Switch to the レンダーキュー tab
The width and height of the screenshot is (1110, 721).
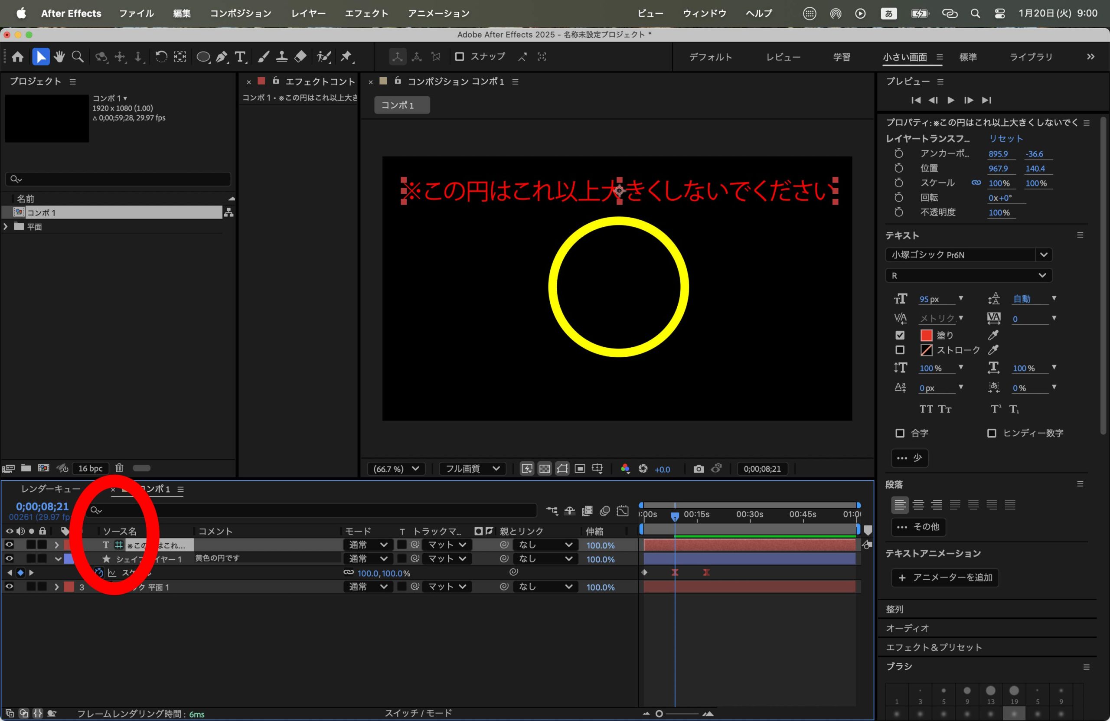tap(50, 489)
